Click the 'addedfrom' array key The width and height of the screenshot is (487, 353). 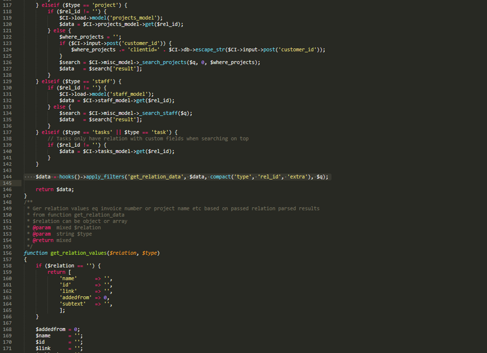point(75,297)
